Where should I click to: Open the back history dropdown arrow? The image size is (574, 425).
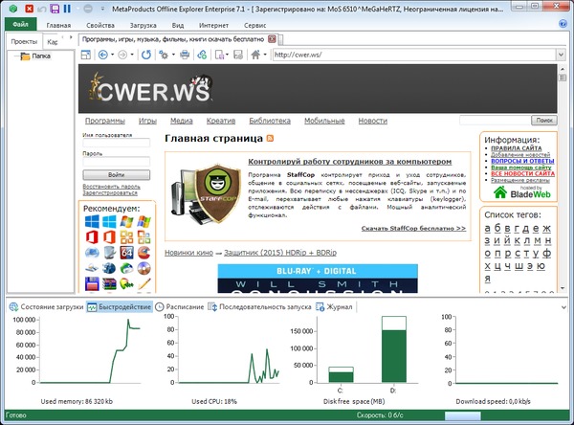[112, 55]
